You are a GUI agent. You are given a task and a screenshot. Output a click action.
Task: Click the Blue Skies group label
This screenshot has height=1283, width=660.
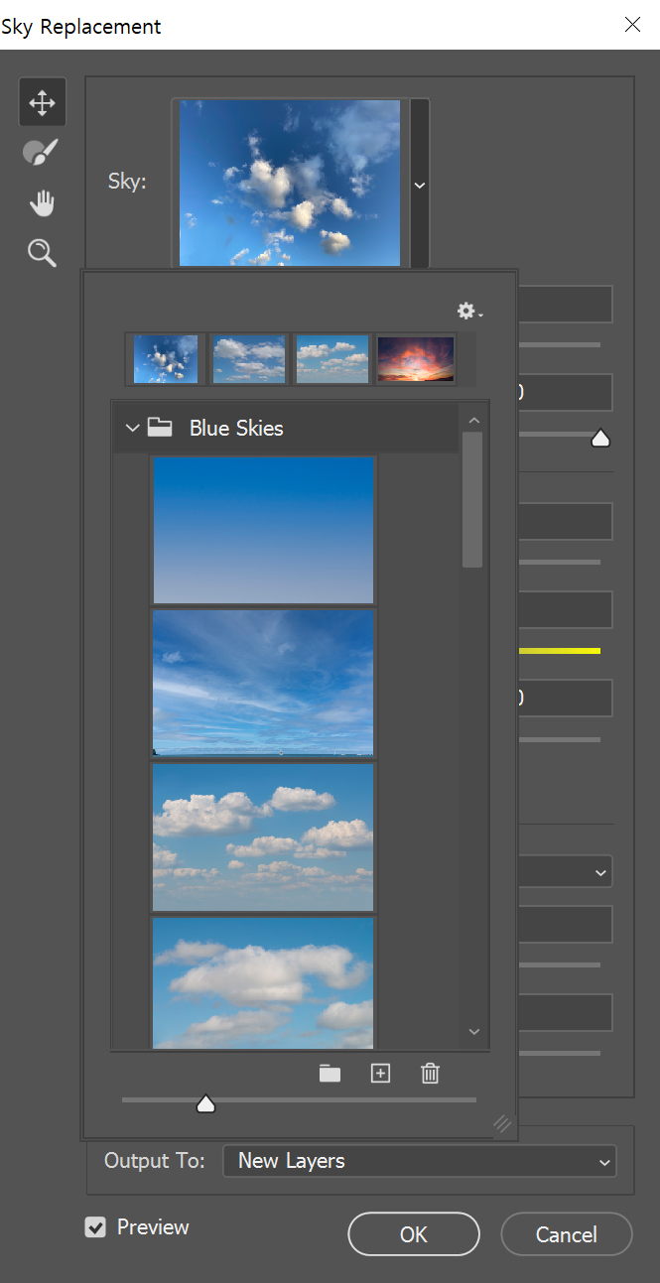[236, 429]
